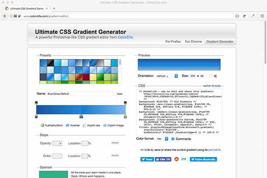Pick the copper brown preset swatch
This screenshot has height=178, width=267.
(x=79, y=77)
